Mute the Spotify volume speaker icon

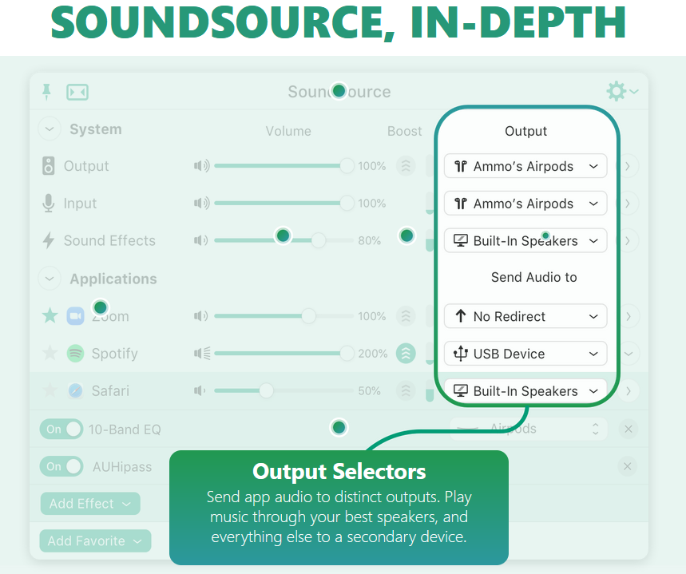click(202, 353)
